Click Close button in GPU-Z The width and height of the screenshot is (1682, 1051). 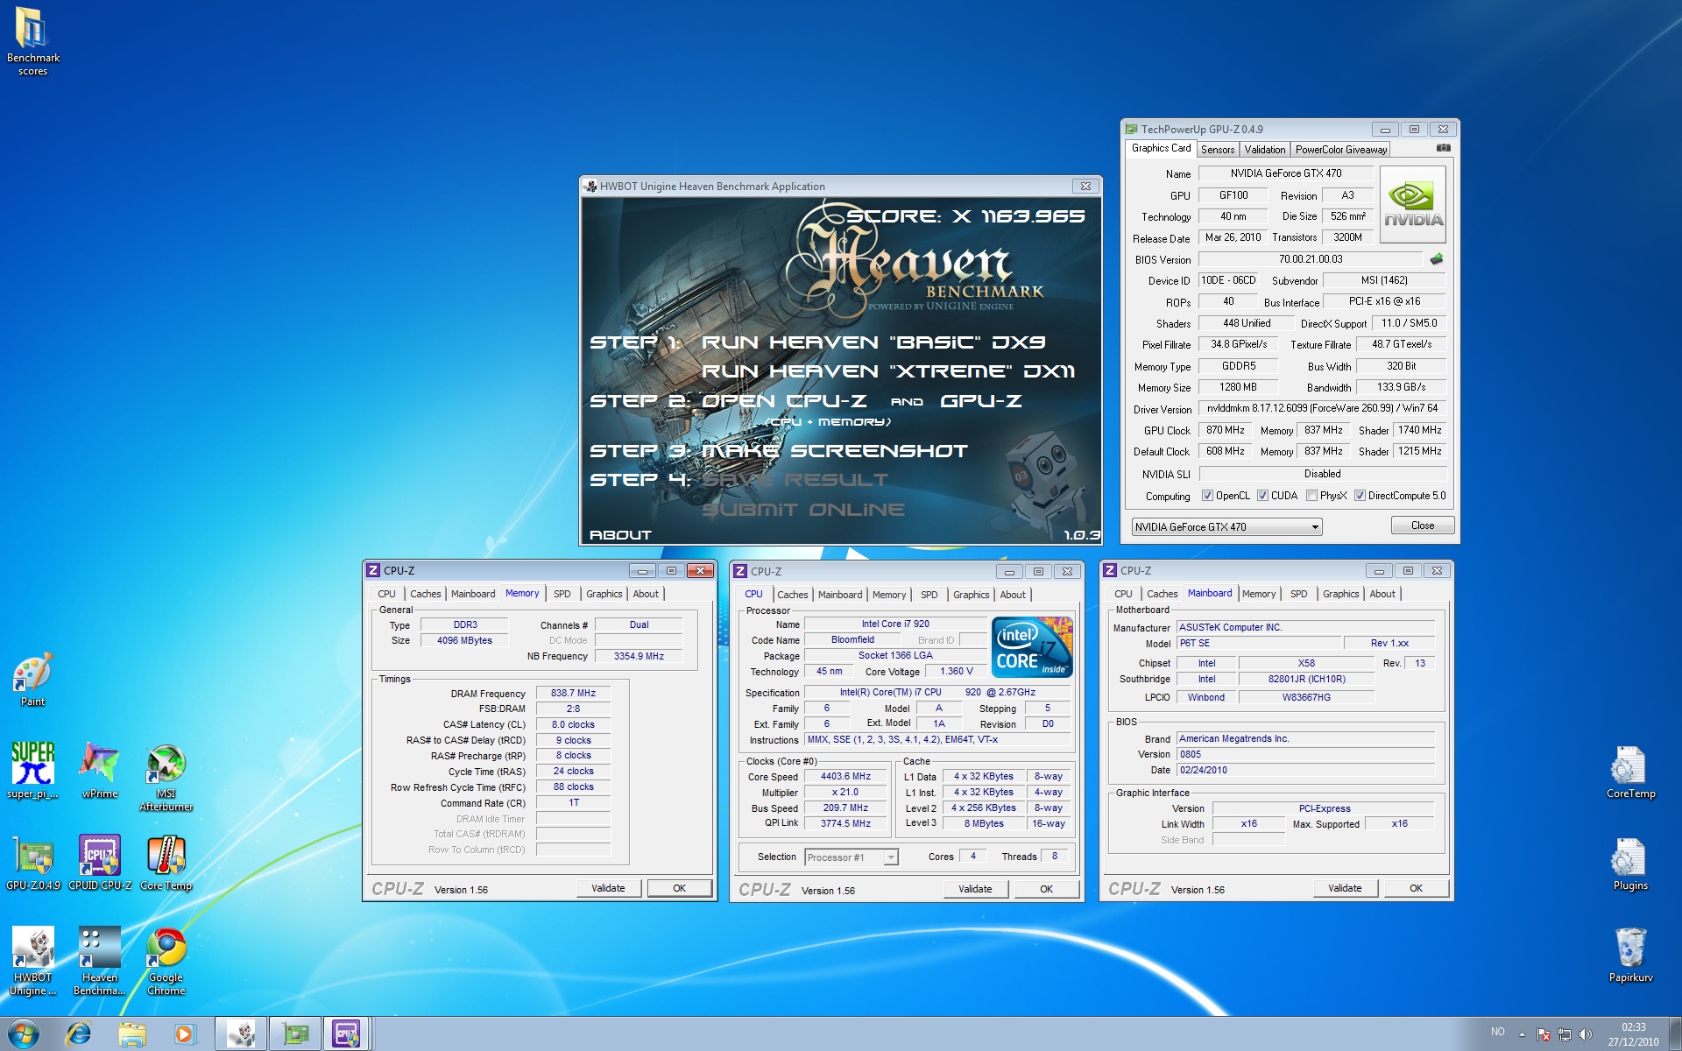coord(1422,525)
